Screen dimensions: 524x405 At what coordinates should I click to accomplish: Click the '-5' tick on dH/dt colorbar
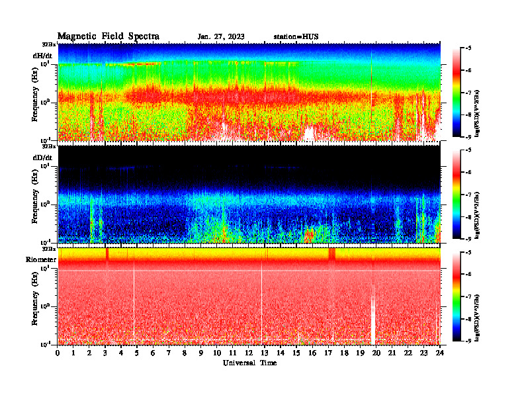point(468,48)
